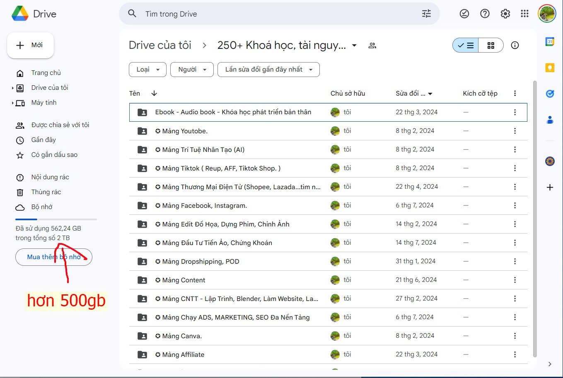
Task: Expand Máy tính tree arrow
Action: (13, 103)
